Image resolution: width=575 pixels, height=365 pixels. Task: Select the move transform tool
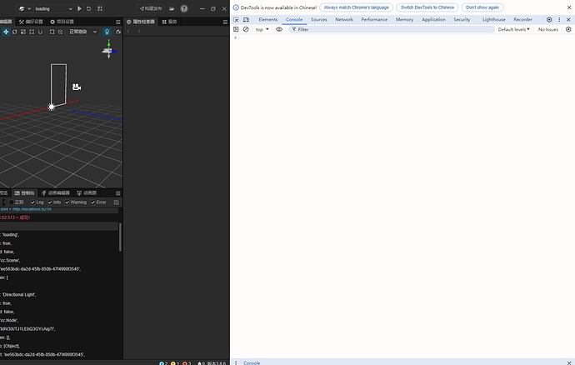pos(6,32)
